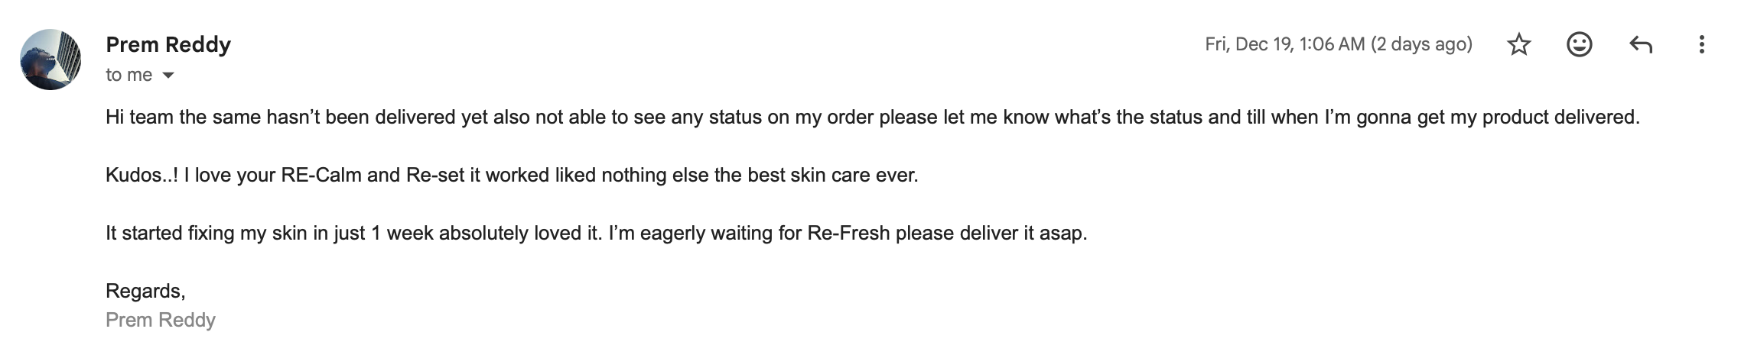Click the Fri, Dec 19, 1:06 AM timestamp
The width and height of the screenshot is (1741, 345).
(1284, 44)
